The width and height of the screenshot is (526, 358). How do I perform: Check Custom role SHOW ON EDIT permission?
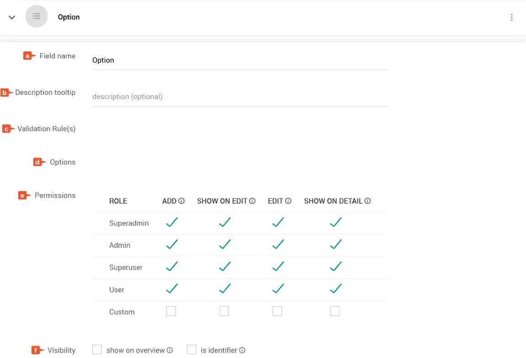click(x=224, y=311)
